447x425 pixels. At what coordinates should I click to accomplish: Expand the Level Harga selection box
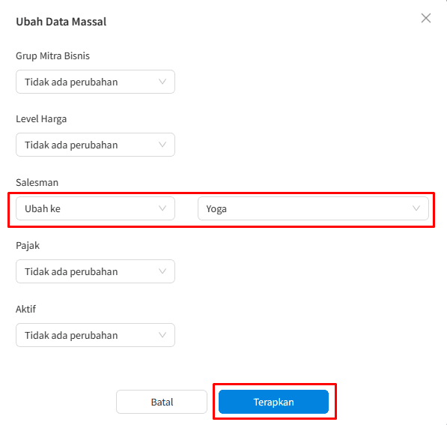point(95,145)
